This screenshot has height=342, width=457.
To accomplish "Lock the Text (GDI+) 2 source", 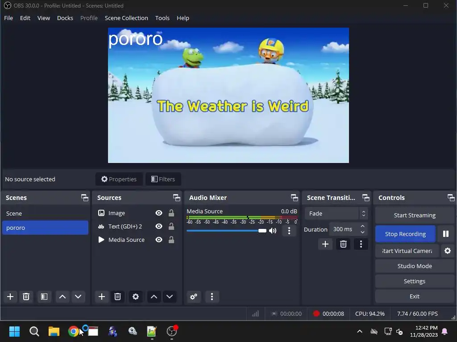I will coord(171,226).
